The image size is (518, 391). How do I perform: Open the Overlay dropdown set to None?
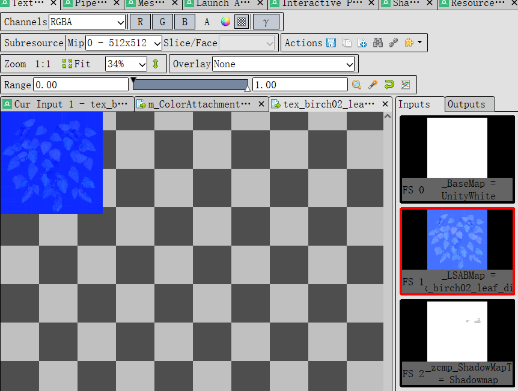coord(283,64)
